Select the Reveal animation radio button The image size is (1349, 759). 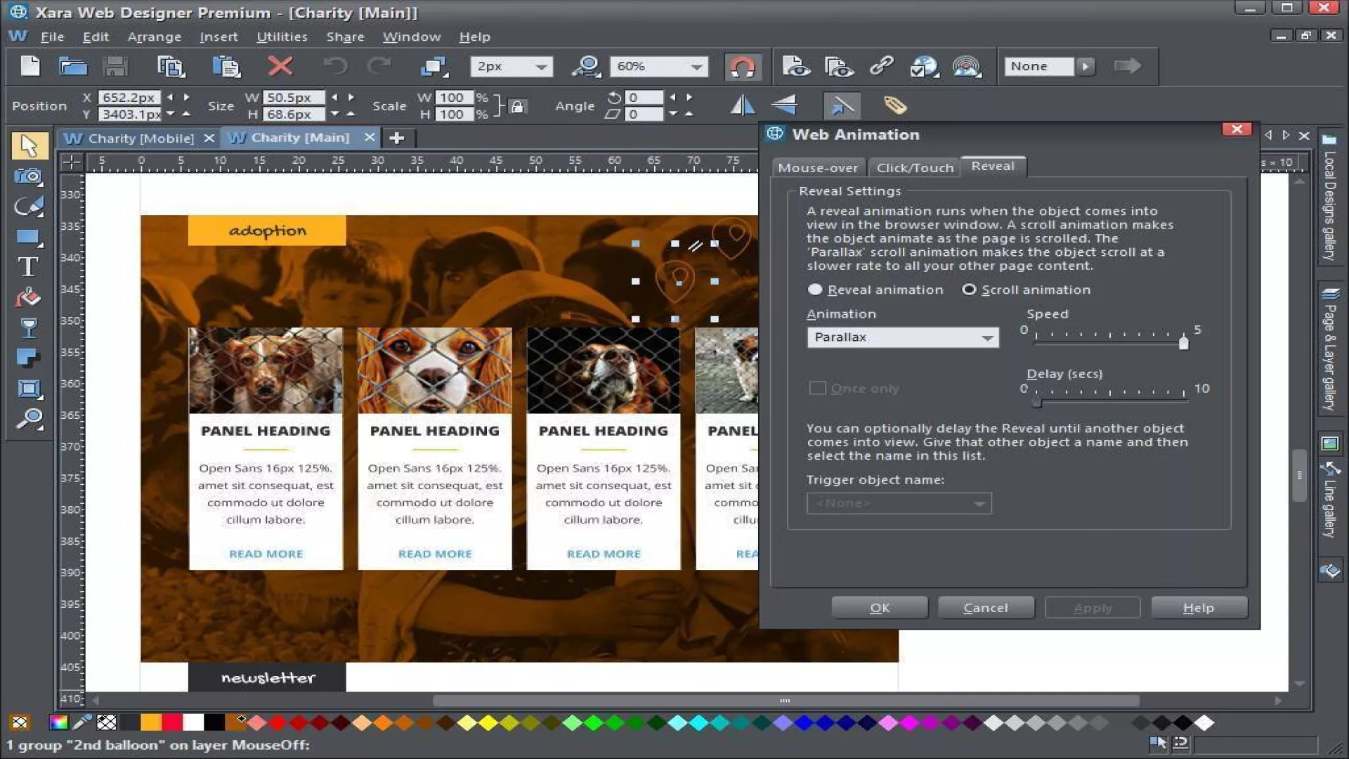pyautogui.click(x=815, y=290)
